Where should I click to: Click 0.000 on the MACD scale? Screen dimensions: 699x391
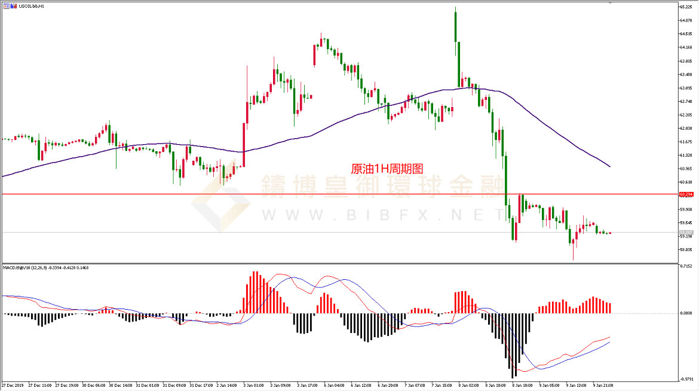(687, 313)
